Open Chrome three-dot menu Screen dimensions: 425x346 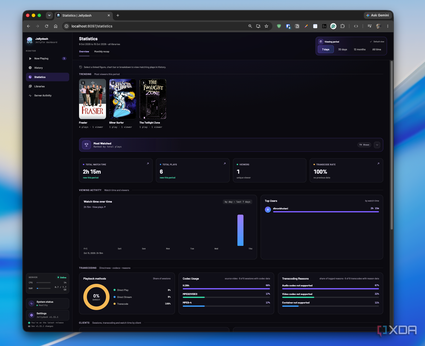pyautogui.click(x=388, y=26)
